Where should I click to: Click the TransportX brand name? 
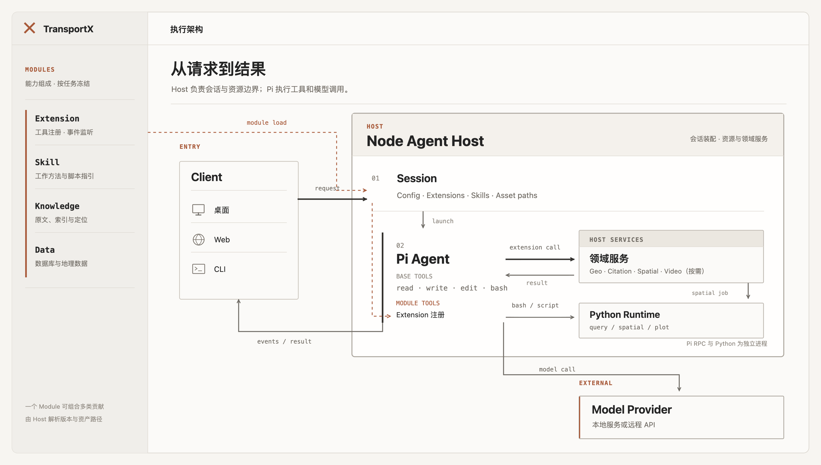pyautogui.click(x=68, y=29)
